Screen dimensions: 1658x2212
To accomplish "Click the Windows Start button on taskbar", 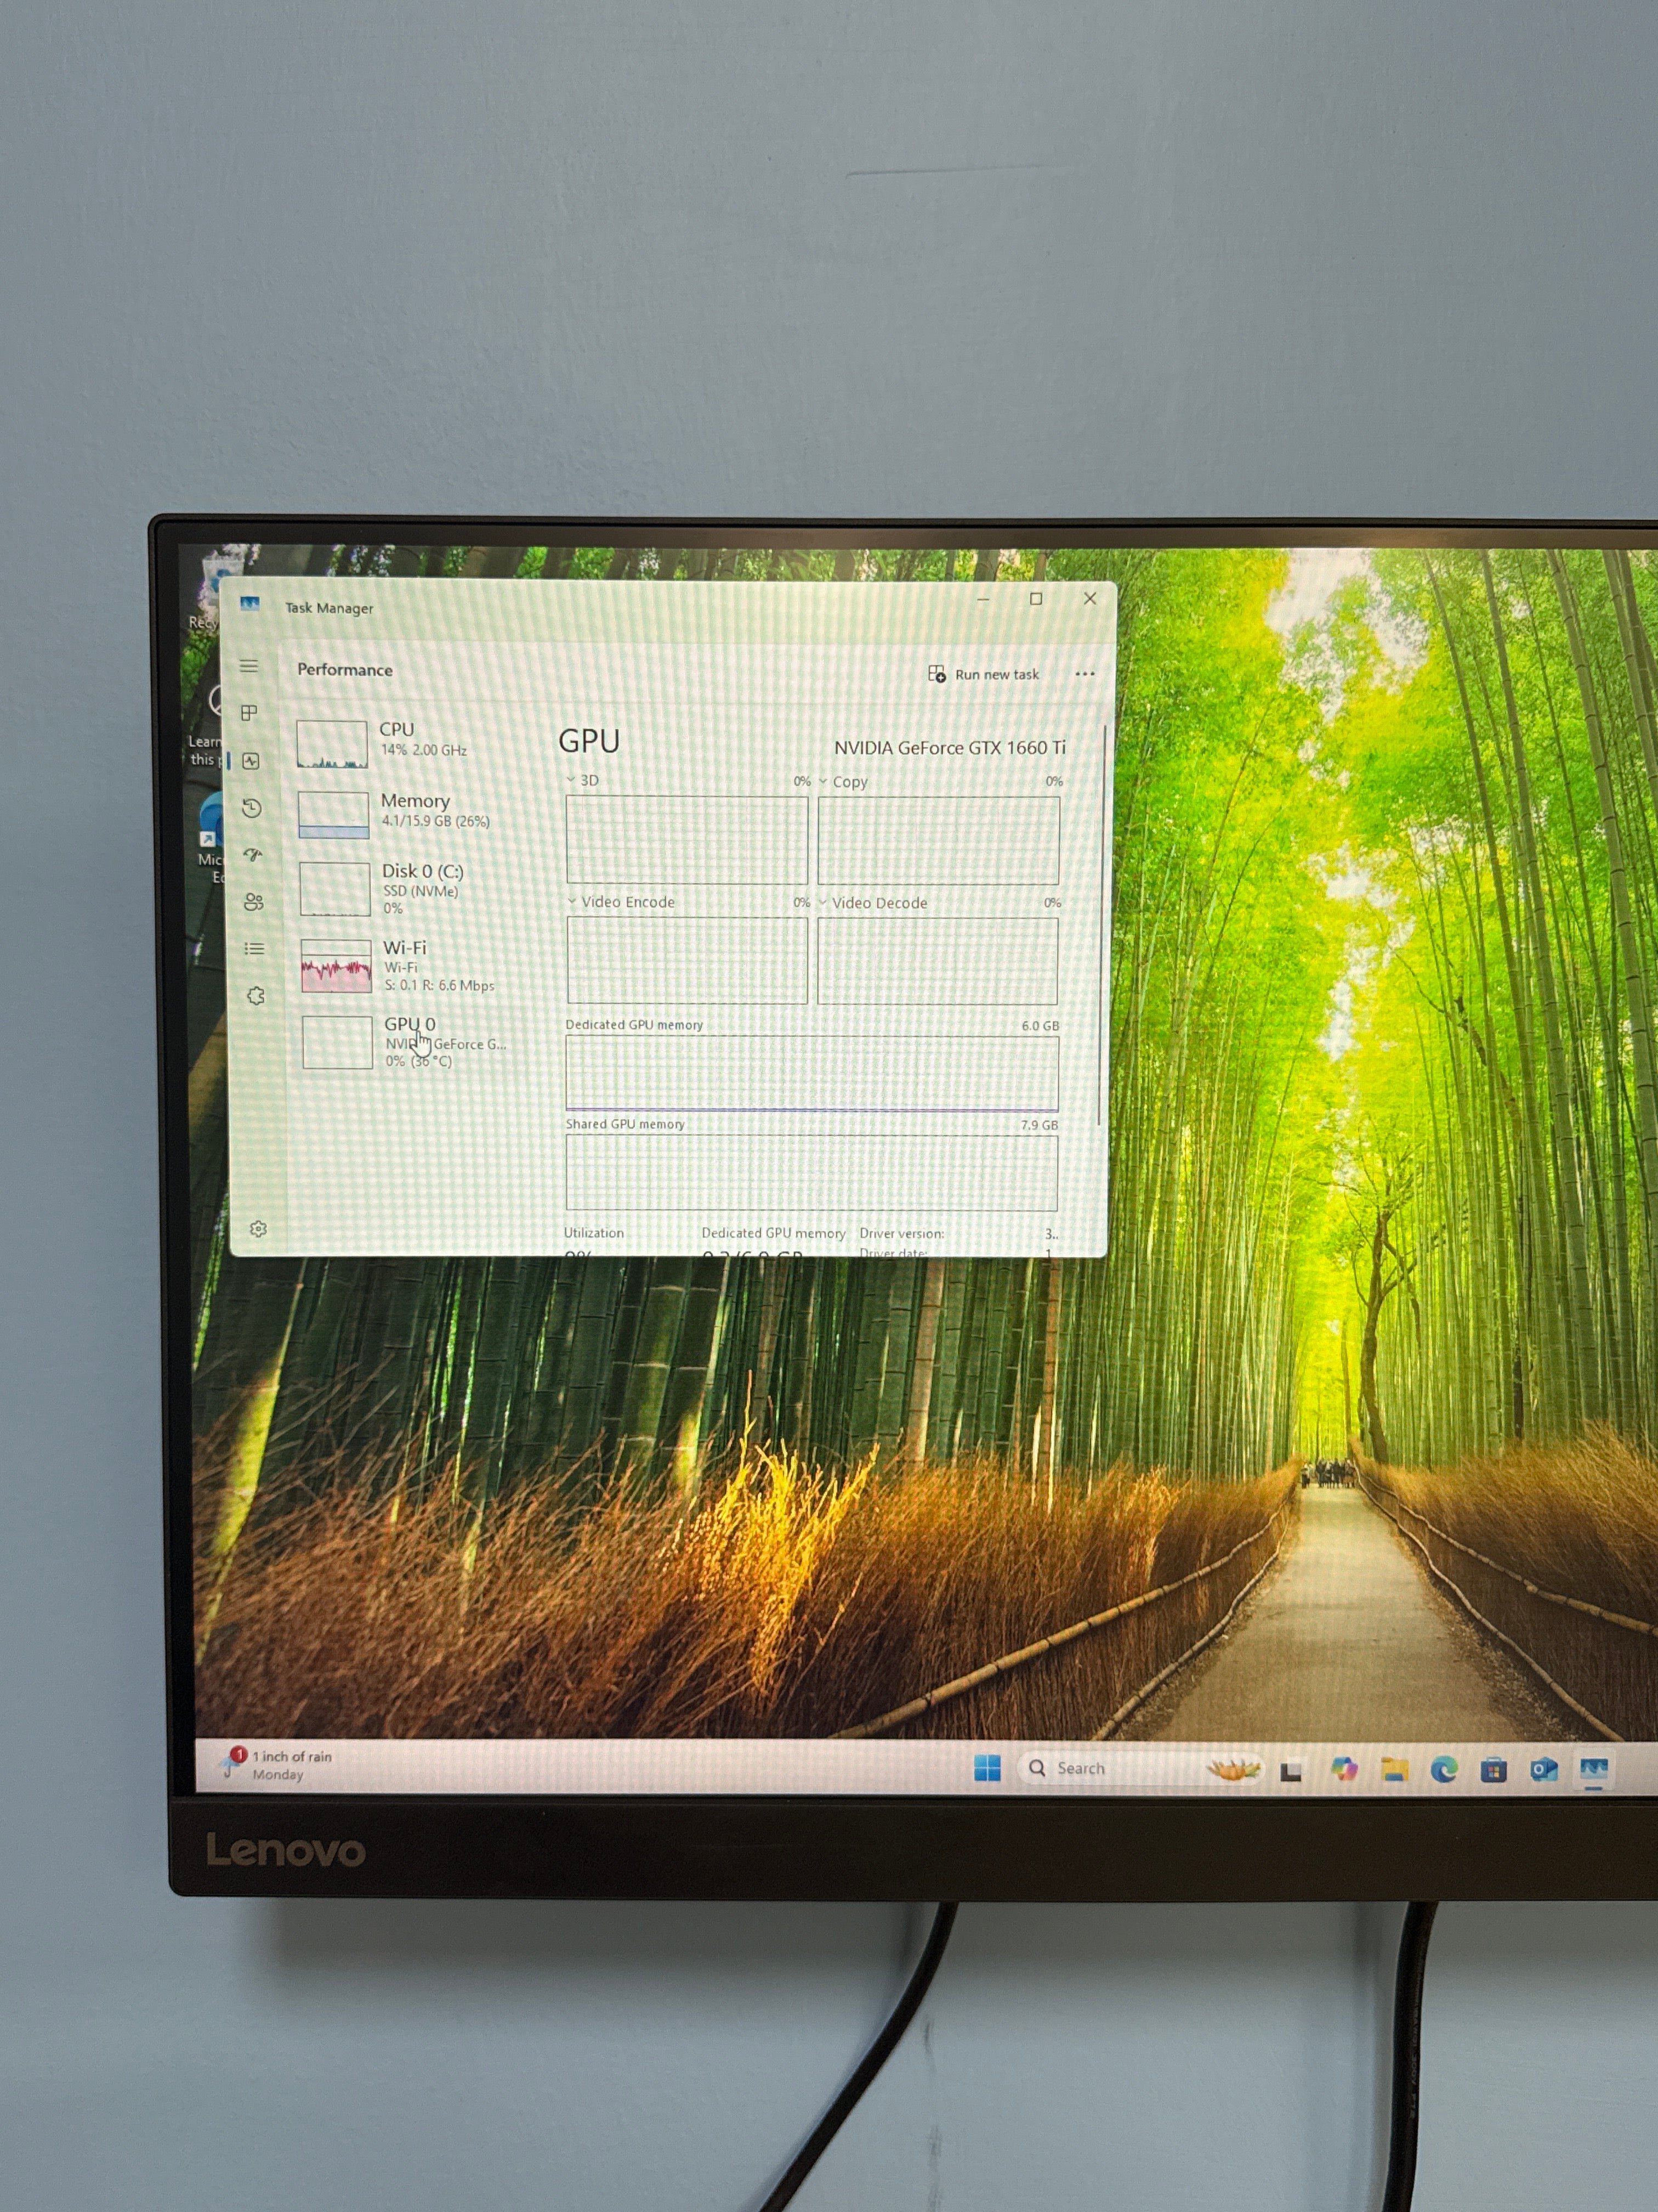I will pos(987,1768).
